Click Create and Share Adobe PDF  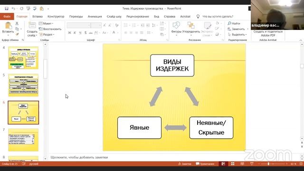click(x=268, y=33)
